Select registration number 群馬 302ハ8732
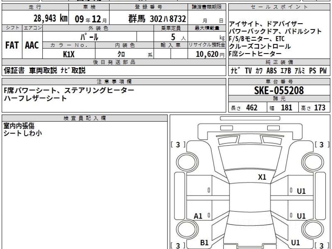The width and height of the screenshot is (332, 249). tap(157, 19)
